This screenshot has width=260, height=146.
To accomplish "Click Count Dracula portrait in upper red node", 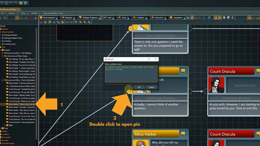I will [x=216, y=85].
